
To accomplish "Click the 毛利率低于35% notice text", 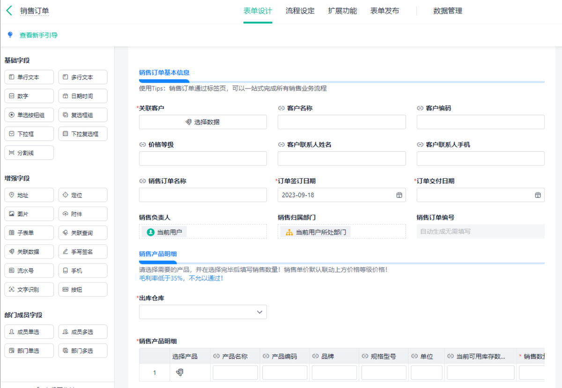I will 181,278.
